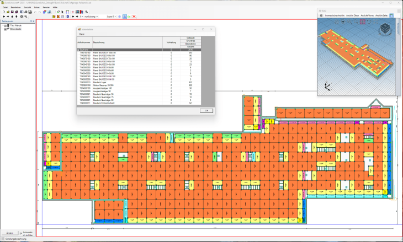This screenshot has height=242, width=403.
Task: Click the new file icon in toolbar
Action: (3, 12)
